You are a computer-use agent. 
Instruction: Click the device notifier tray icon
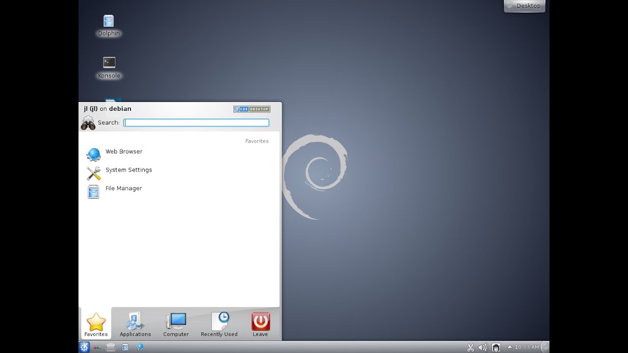pos(496,347)
